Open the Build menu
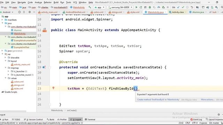 [56, 2]
